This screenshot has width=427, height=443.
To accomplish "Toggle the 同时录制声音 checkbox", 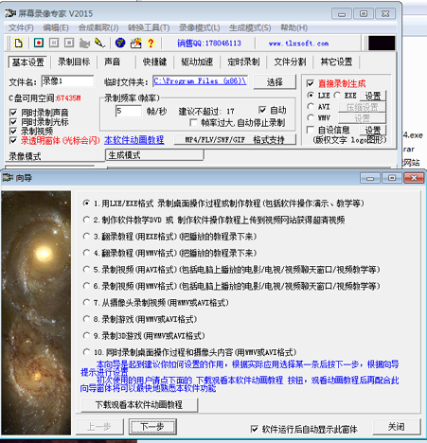I will [13, 113].
